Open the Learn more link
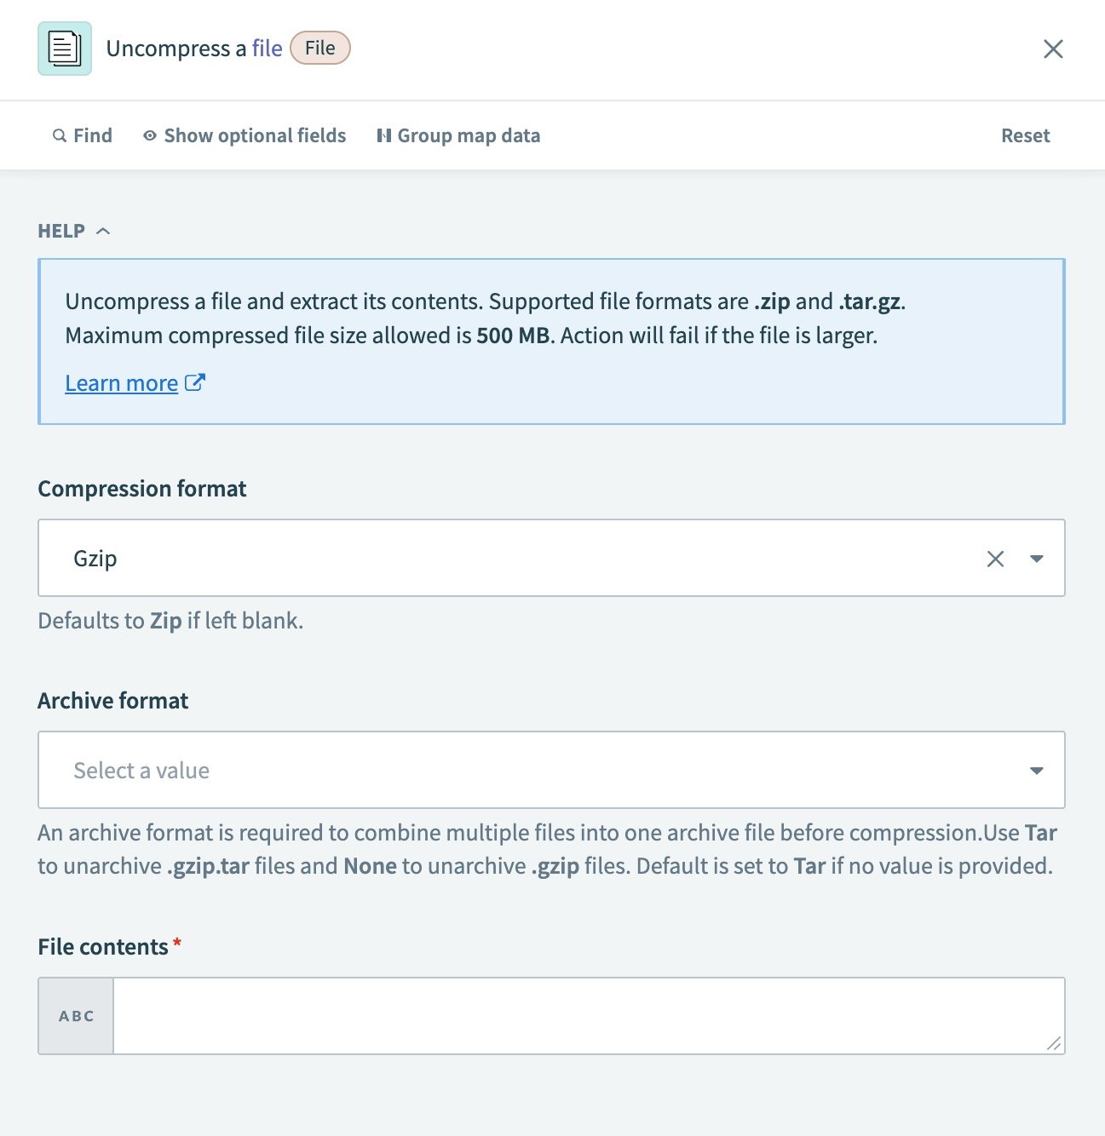 [122, 384]
